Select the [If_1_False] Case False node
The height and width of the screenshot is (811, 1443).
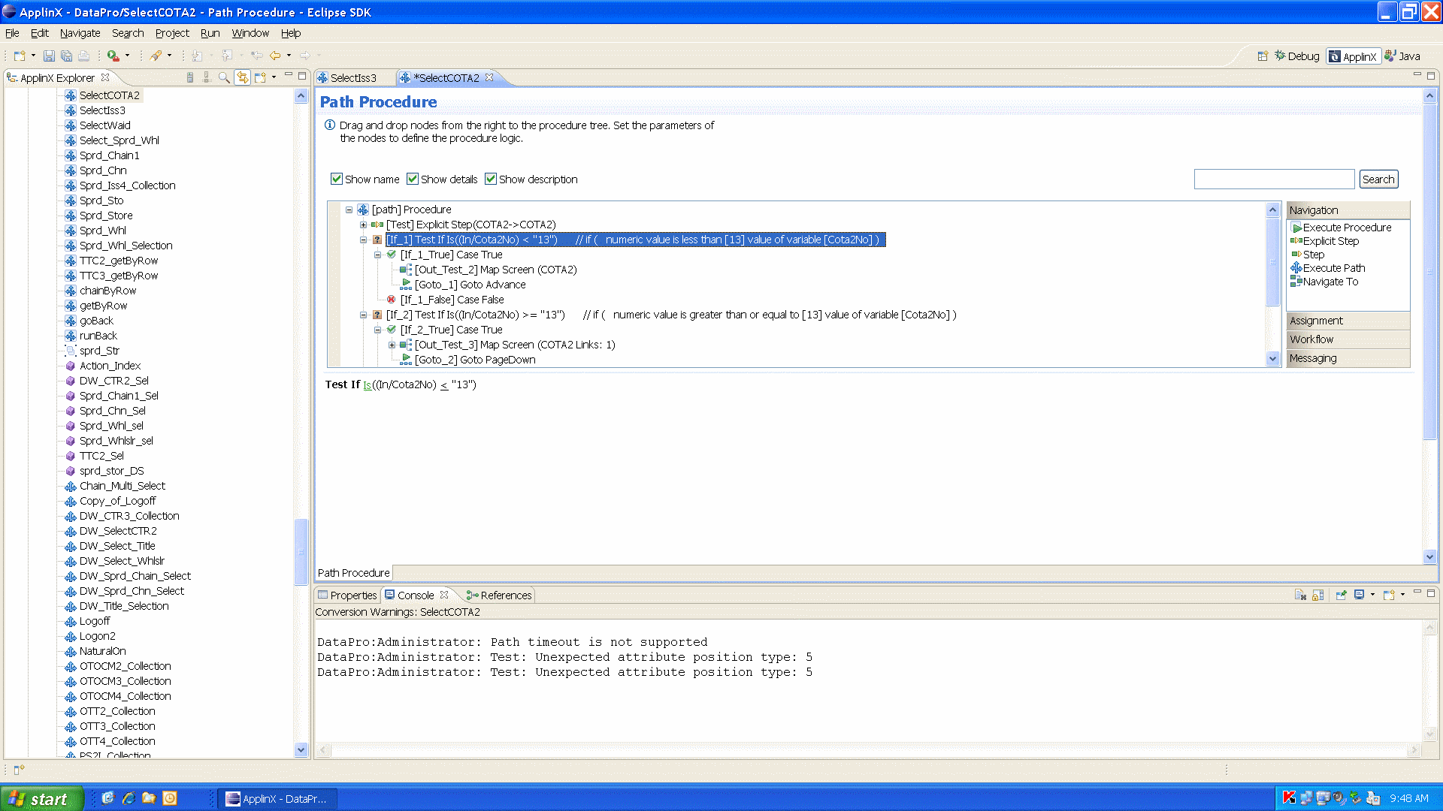coord(452,300)
